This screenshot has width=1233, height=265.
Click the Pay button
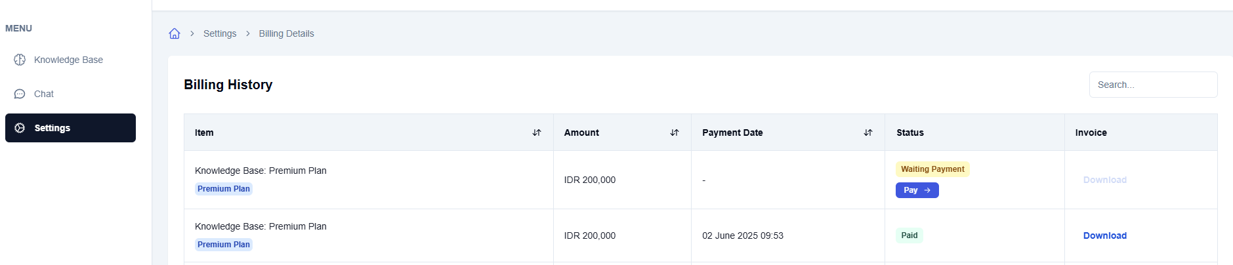917,190
